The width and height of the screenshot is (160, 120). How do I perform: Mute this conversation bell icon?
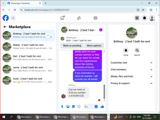pos(126,50)
